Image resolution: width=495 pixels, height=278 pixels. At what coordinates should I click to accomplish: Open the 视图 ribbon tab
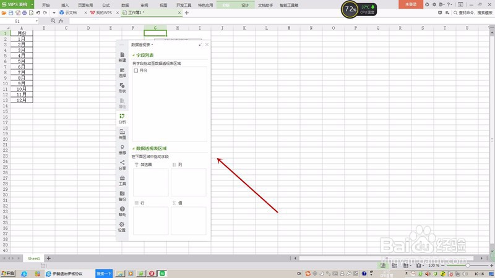pyautogui.click(x=163, y=5)
